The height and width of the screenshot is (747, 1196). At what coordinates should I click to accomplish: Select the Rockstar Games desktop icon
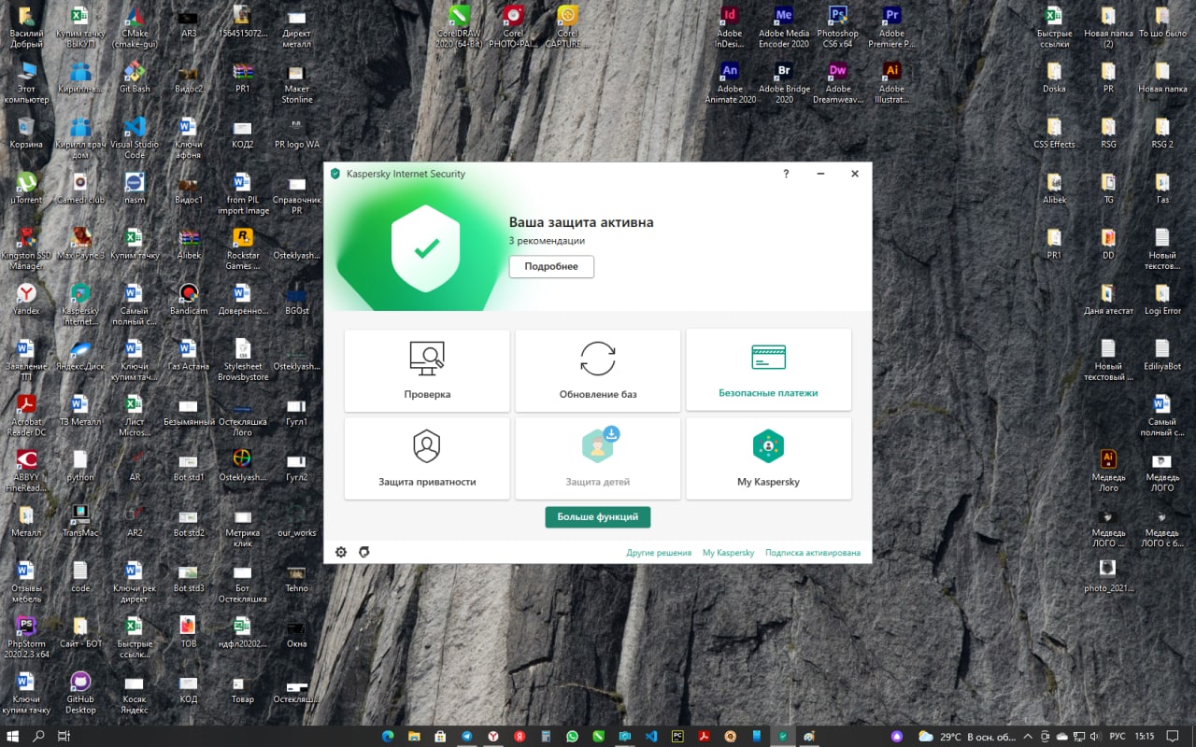click(243, 248)
